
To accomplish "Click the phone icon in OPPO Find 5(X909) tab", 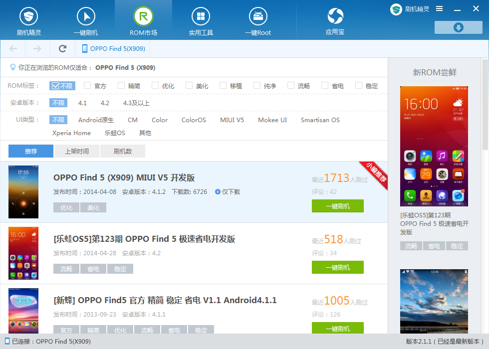I will [x=84, y=49].
